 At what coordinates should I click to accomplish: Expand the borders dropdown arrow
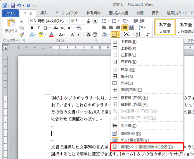coord(118,35)
